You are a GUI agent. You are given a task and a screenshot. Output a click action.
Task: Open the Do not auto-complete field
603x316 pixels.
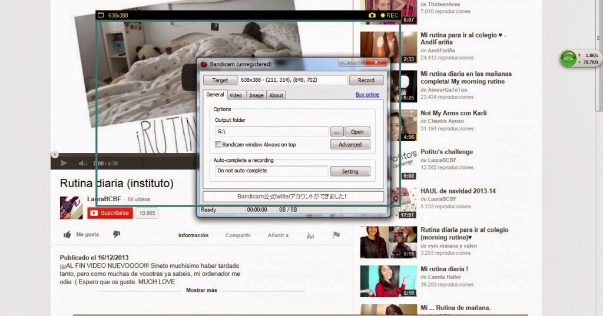[x=271, y=171]
